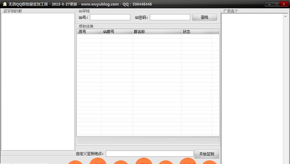
Task: Click the QQ penguin icon in title bar
Action: (5, 4)
